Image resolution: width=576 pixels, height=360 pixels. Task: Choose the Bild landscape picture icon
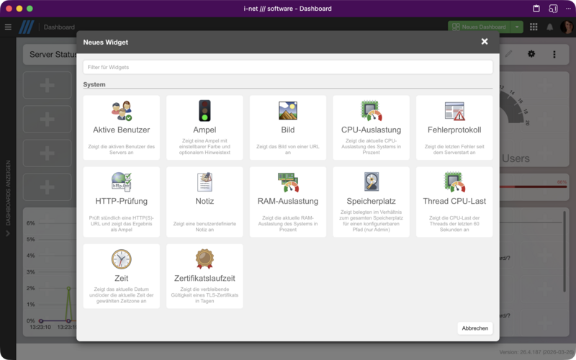[288, 111]
